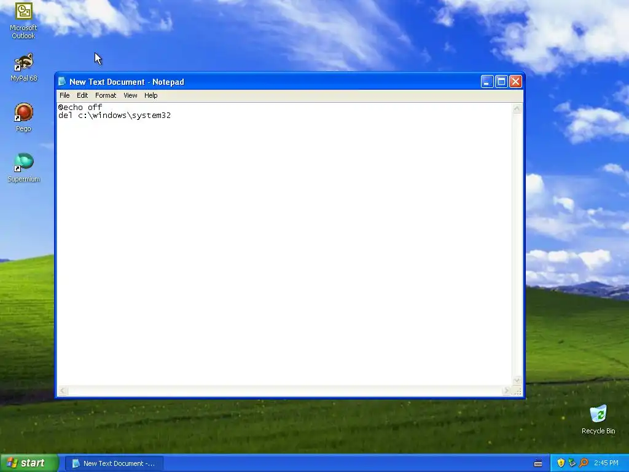Open the File menu in Notepad
This screenshot has width=629, height=472.
(x=64, y=95)
